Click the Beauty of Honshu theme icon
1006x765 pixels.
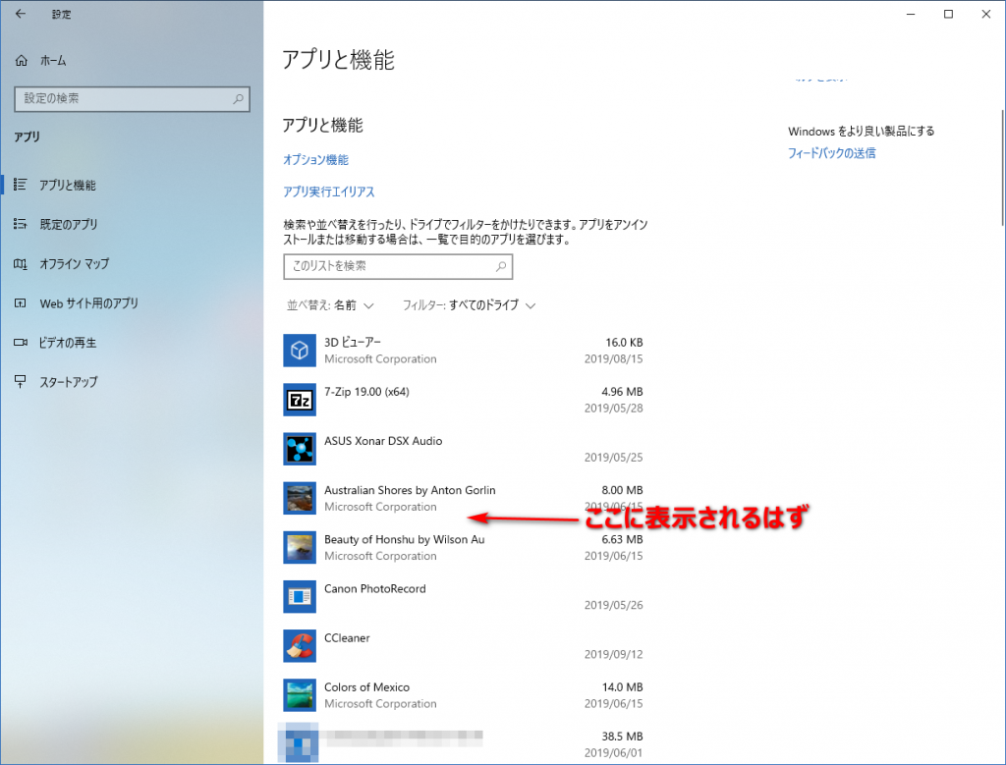coord(299,547)
